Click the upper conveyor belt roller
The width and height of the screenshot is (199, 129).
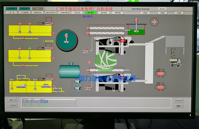pyautogui.click(x=159, y=72)
